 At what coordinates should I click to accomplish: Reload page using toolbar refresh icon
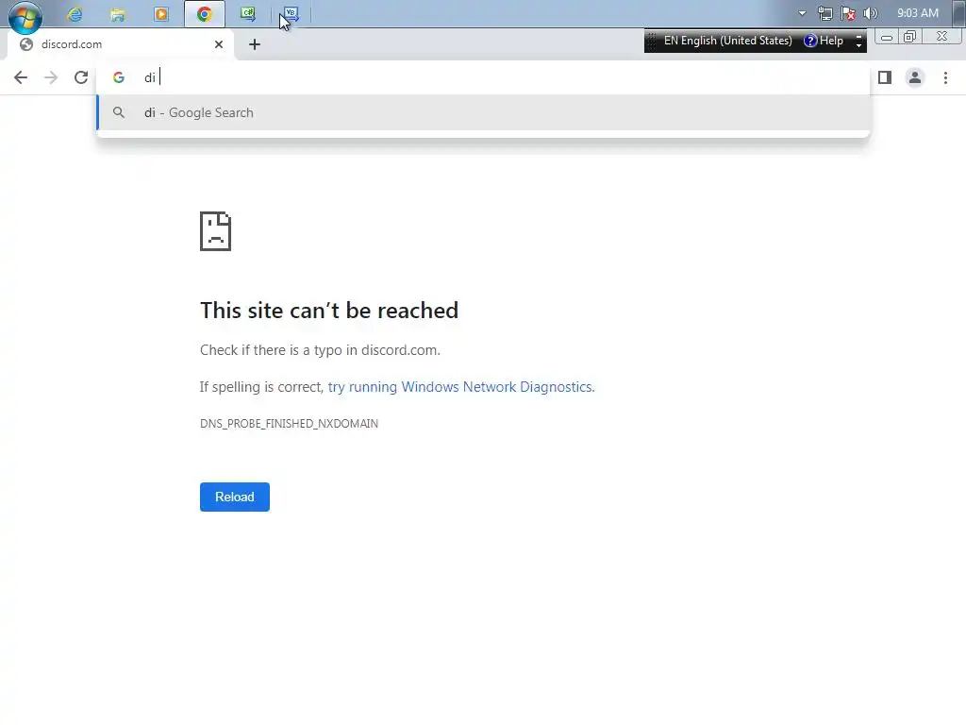pyautogui.click(x=81, y=77)
